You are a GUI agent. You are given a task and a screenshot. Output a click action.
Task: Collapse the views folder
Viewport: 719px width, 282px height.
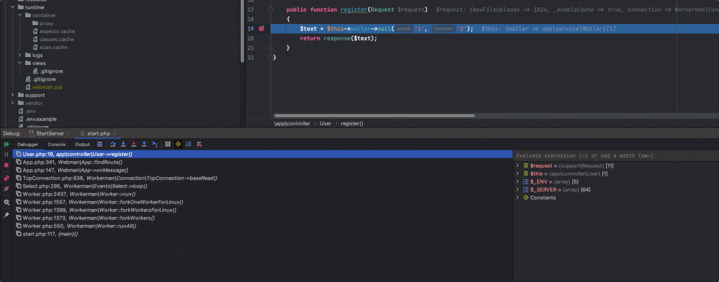click(x=20, y=63)
